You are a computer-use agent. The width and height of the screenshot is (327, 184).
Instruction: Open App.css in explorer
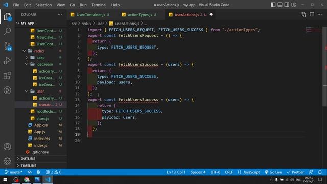point(41,125)
